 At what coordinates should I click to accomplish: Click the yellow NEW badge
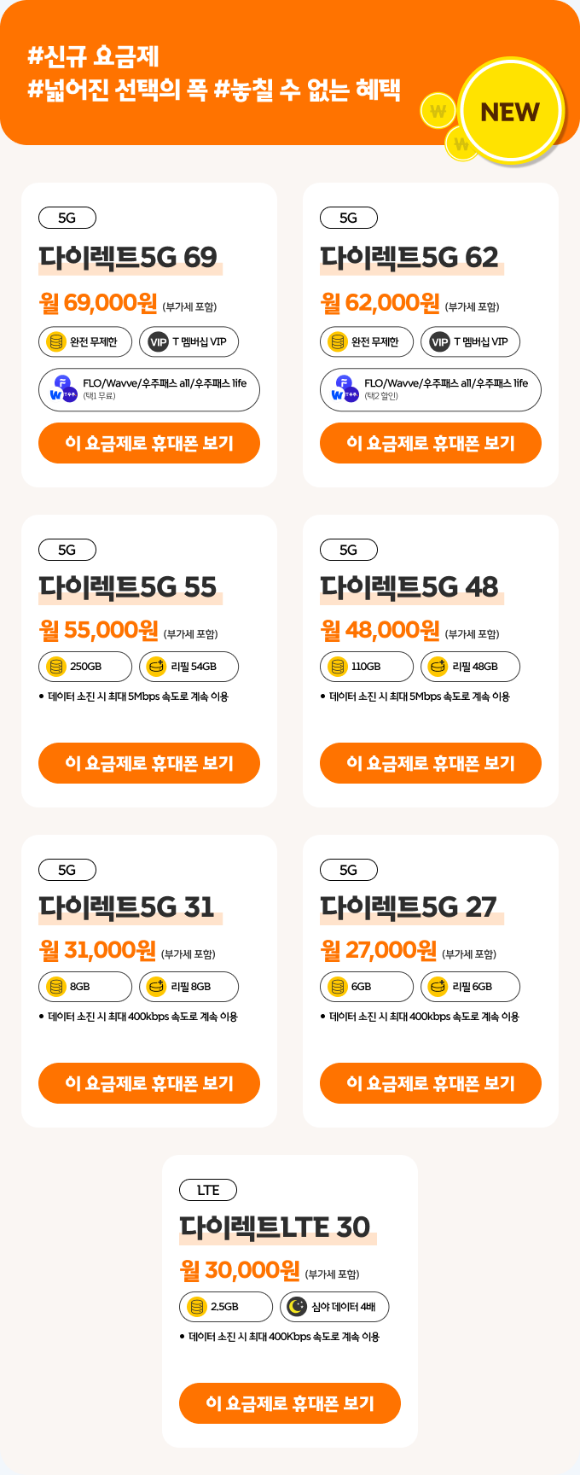coord(510,111)
